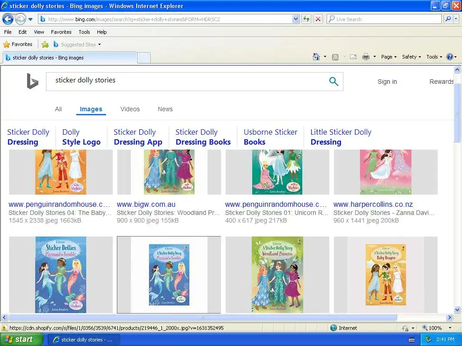Click the Add to Favorites Bar icon

[x=45, y=45]
